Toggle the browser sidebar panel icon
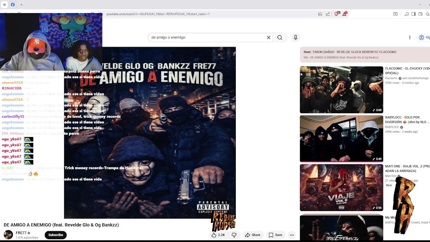 click(x=414, y=14)
